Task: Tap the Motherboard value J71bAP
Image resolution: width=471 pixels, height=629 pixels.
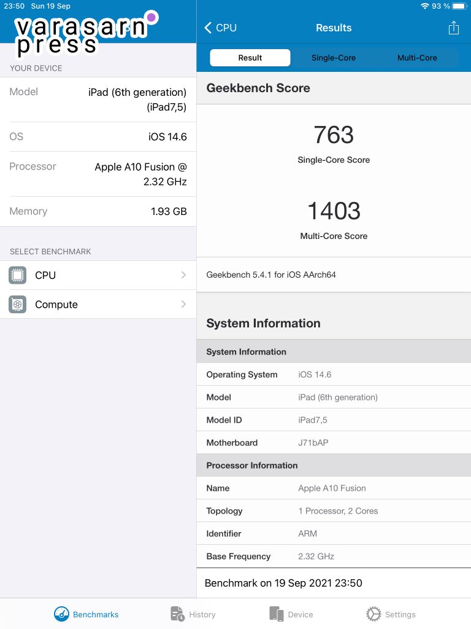Action: pyautogui.click(x=313, y=443)
